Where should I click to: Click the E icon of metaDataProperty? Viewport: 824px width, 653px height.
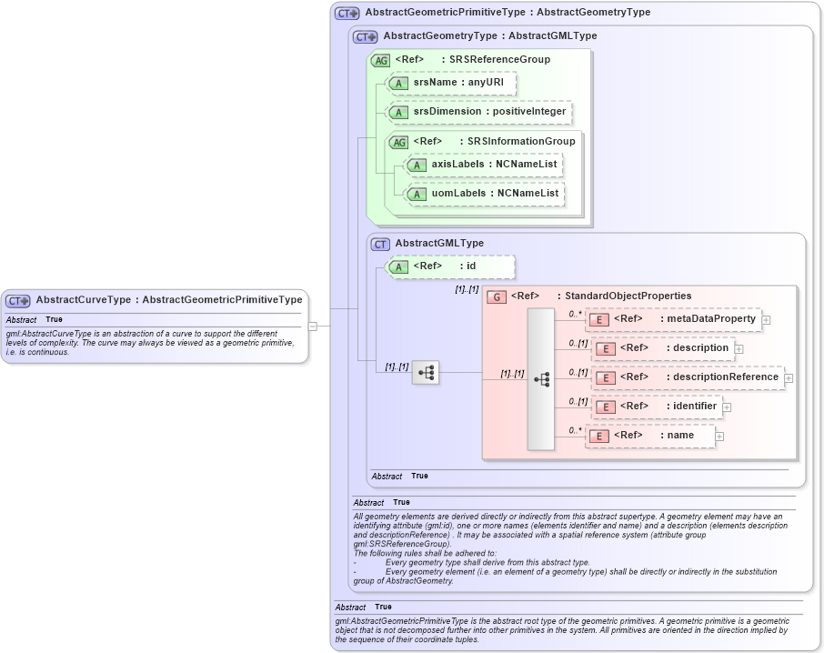coord(599,320)
